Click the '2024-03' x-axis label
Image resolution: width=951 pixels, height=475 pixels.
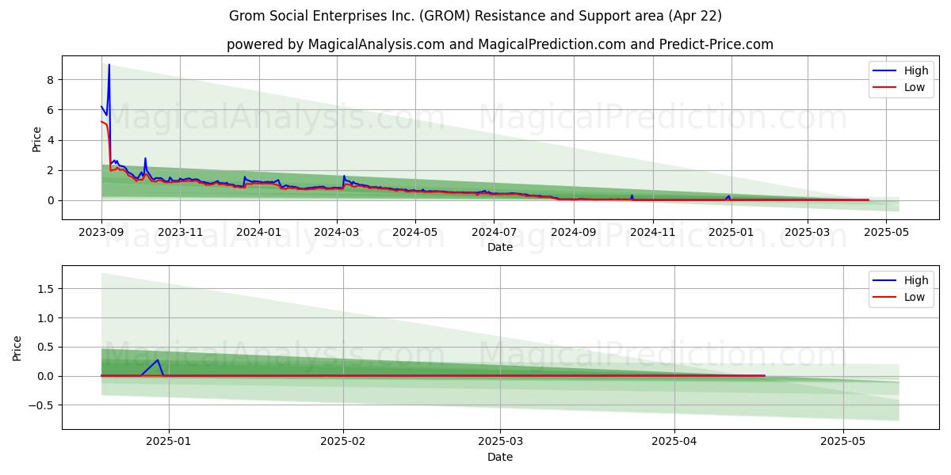click(x=336, y=232)
